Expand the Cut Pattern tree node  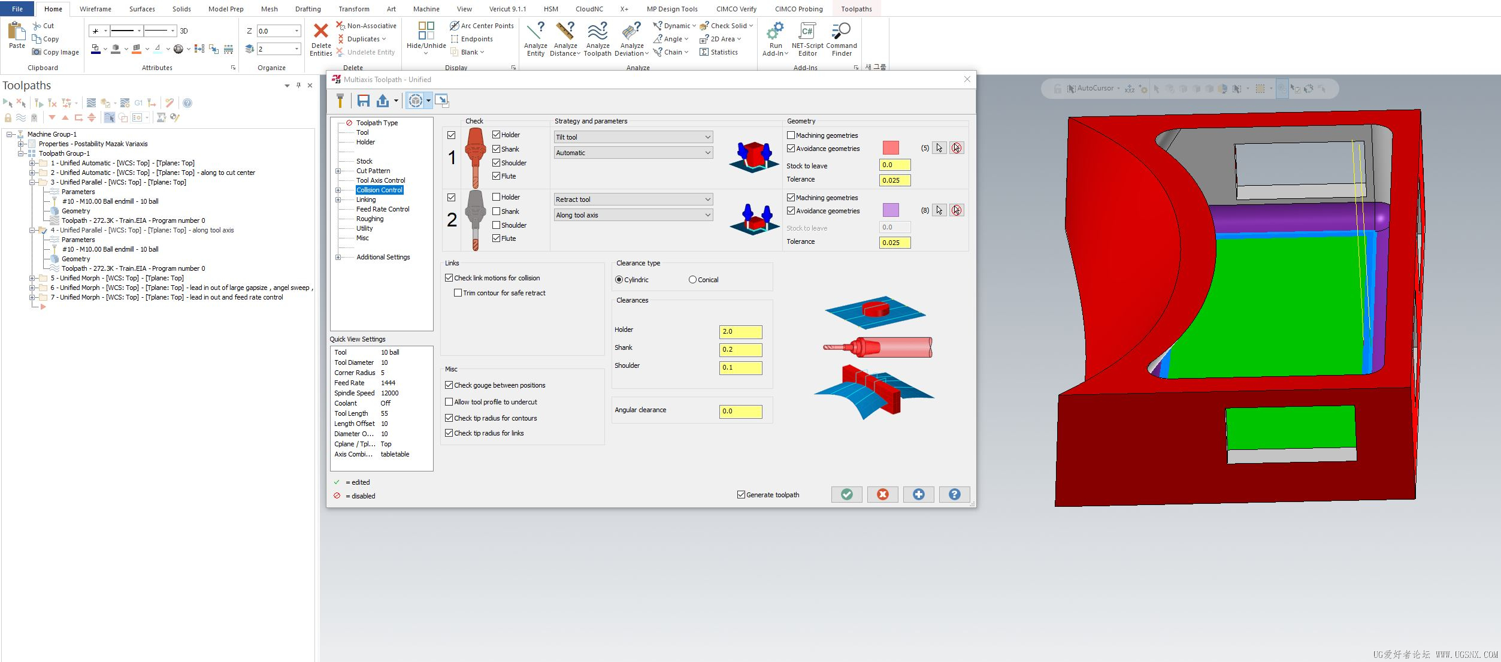[338, 171]
